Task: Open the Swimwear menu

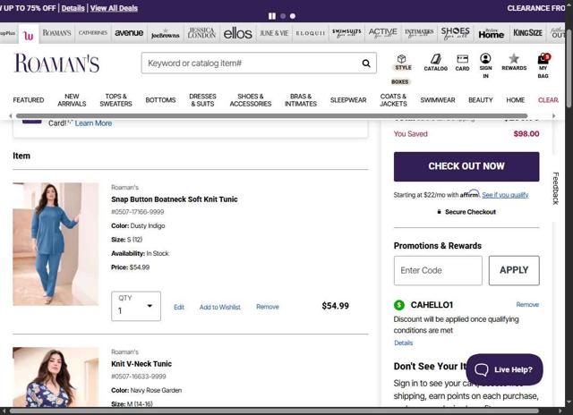Action: click(x=438, y=100)
